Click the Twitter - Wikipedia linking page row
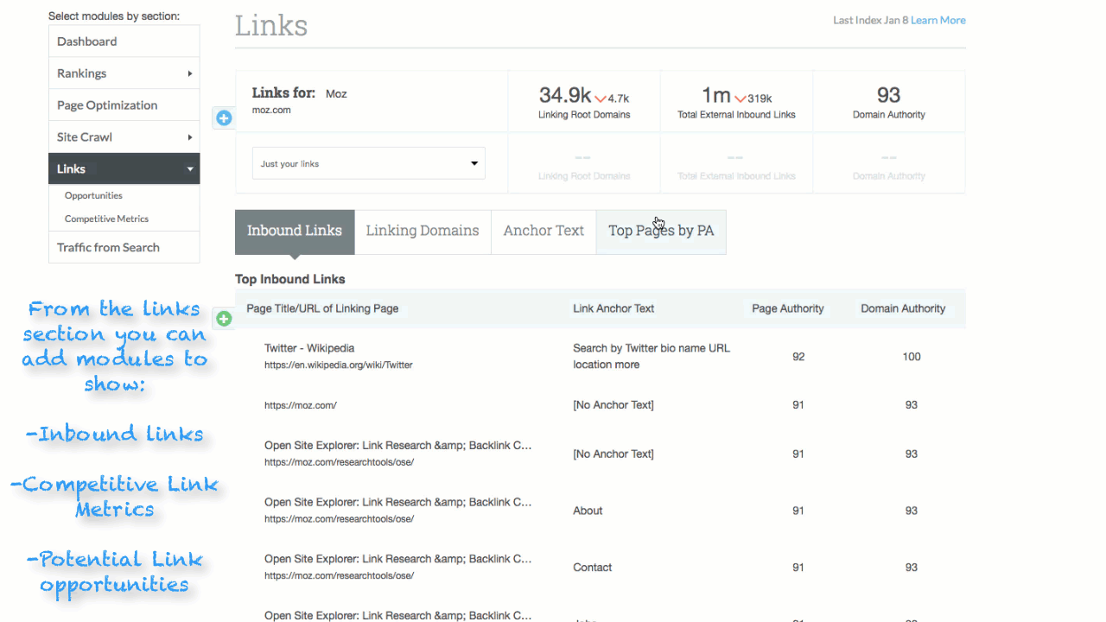Viewport: 1106px width, 622px height. pos(309,348)
